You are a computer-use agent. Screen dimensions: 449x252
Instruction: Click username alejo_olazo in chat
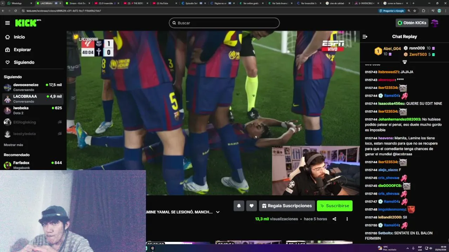[x=388, y=170]
